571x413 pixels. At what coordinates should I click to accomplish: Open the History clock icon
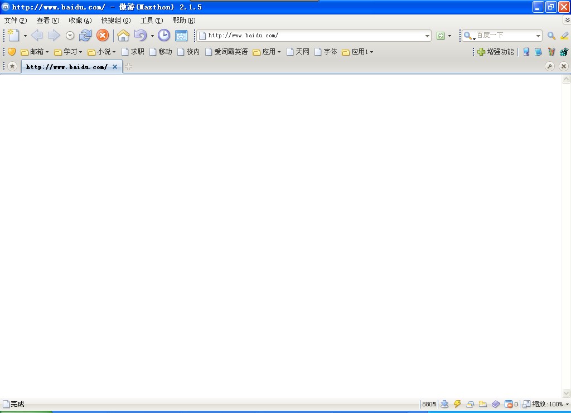tap(163, 36)
